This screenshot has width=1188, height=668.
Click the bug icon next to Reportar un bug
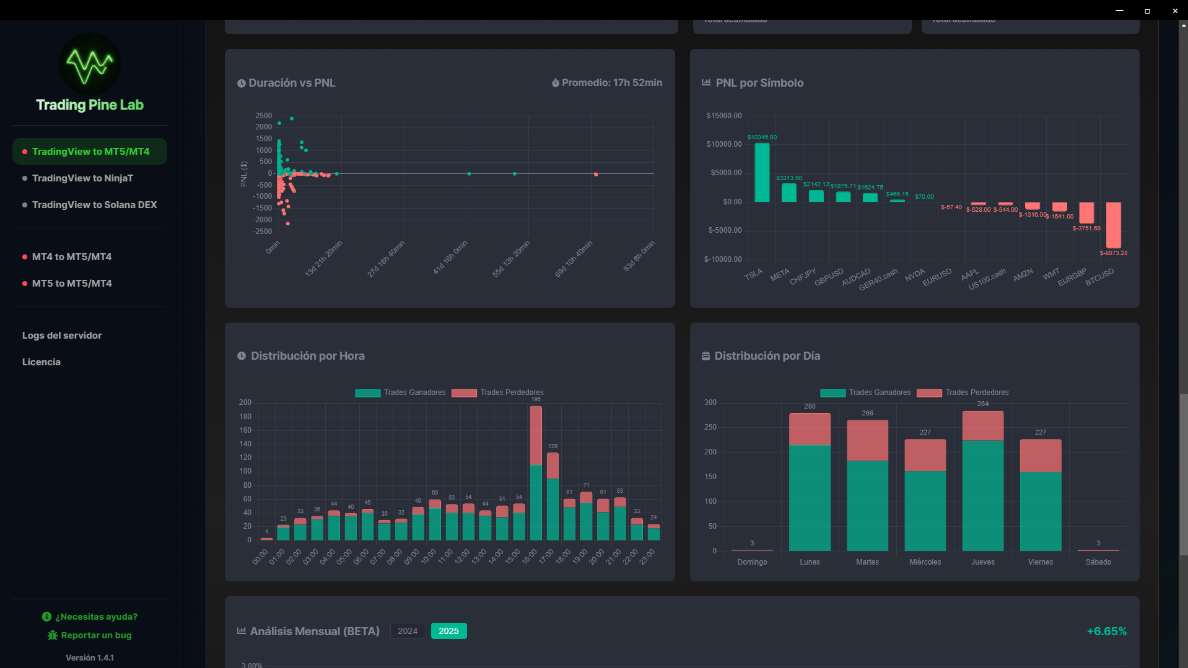pyautogui.click(x=53, y=635)
